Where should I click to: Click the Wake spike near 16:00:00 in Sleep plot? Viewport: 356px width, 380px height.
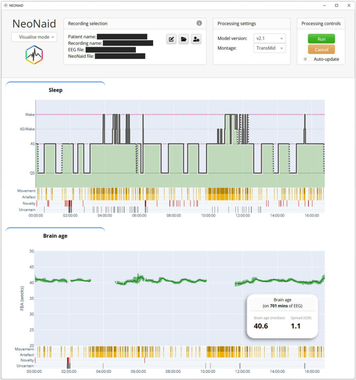(x=305, y=128)
